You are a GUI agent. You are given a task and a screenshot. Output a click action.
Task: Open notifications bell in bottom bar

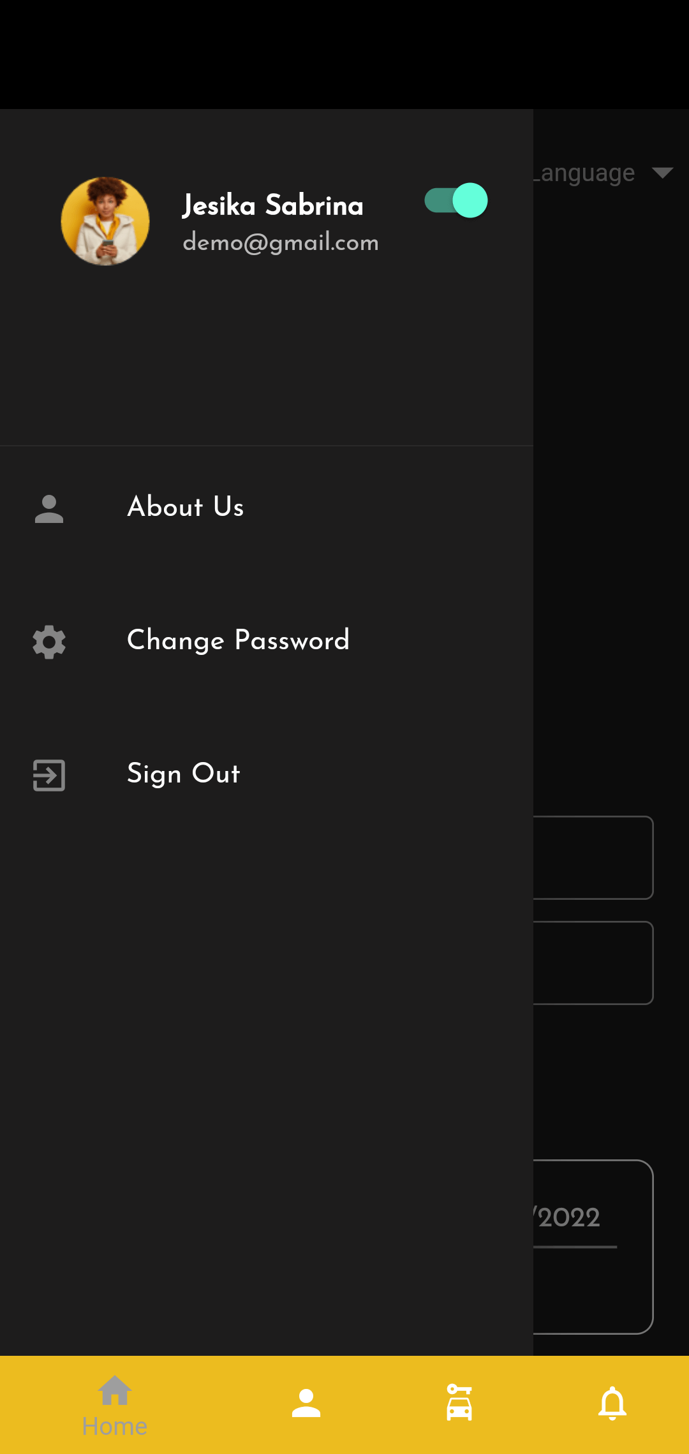coord(612,1404)
